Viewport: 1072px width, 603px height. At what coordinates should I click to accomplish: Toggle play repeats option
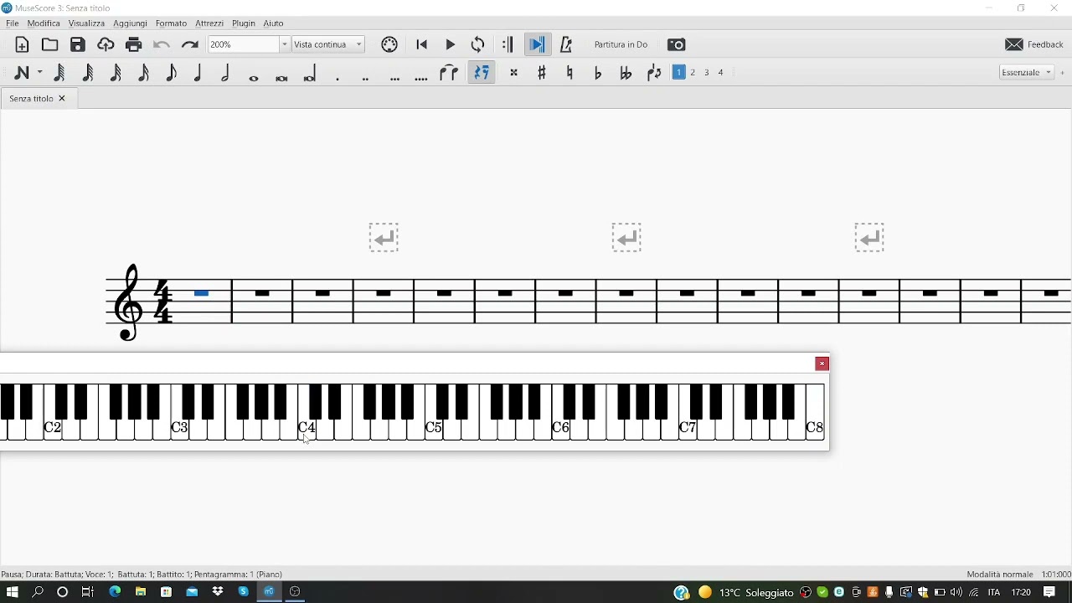tap(509, 45)
